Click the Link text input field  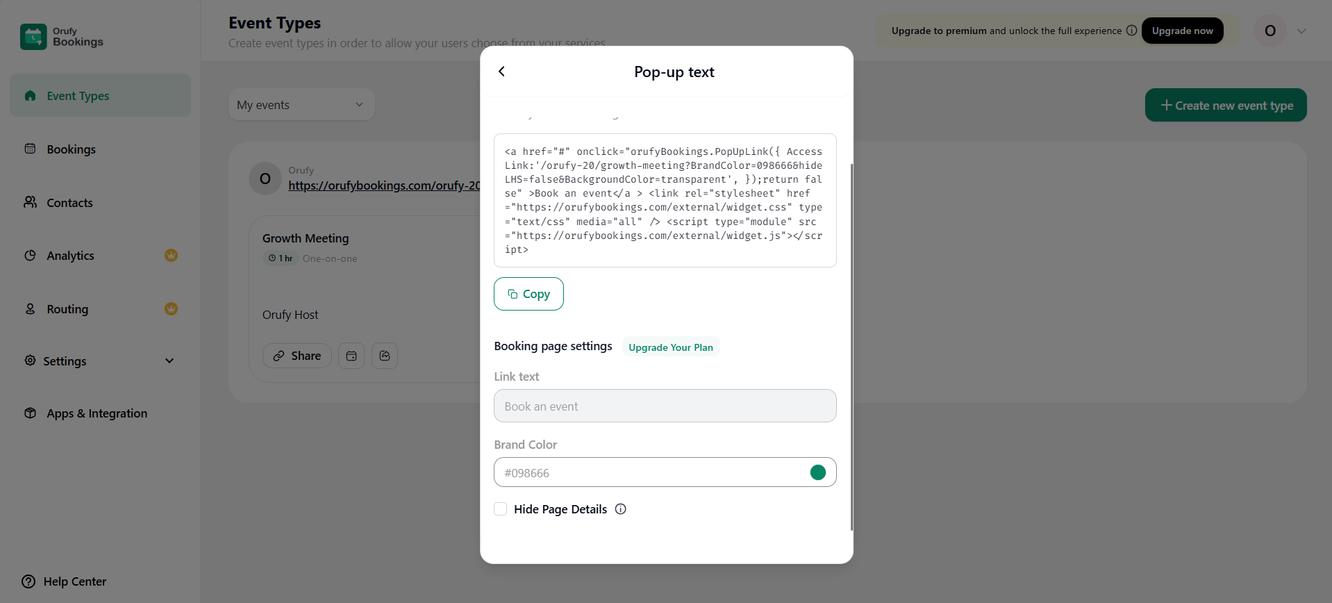(x=665, y=406)
